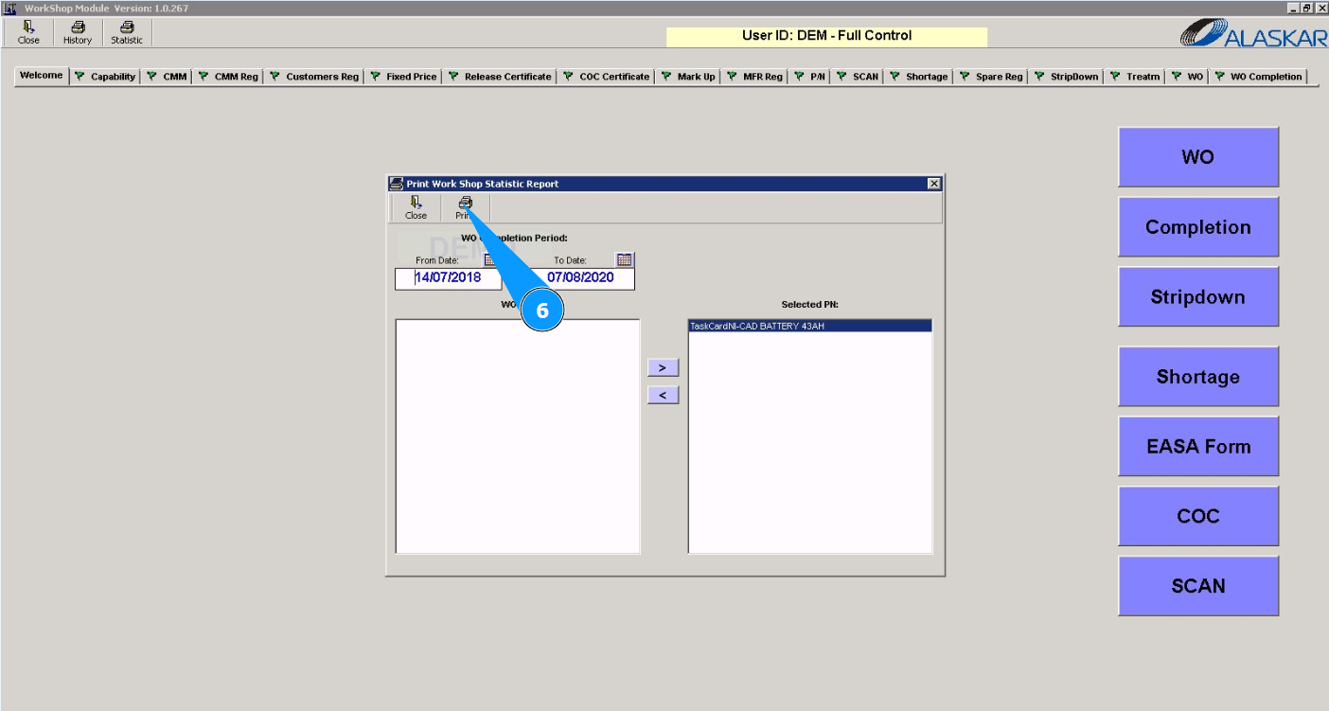Switch to the Fixed Price tab
Image resolution: width=1329 pixels, height=711 pixels.
pos(403,77)
